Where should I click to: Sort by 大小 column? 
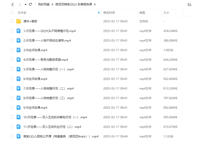click(x=166, y=13)
